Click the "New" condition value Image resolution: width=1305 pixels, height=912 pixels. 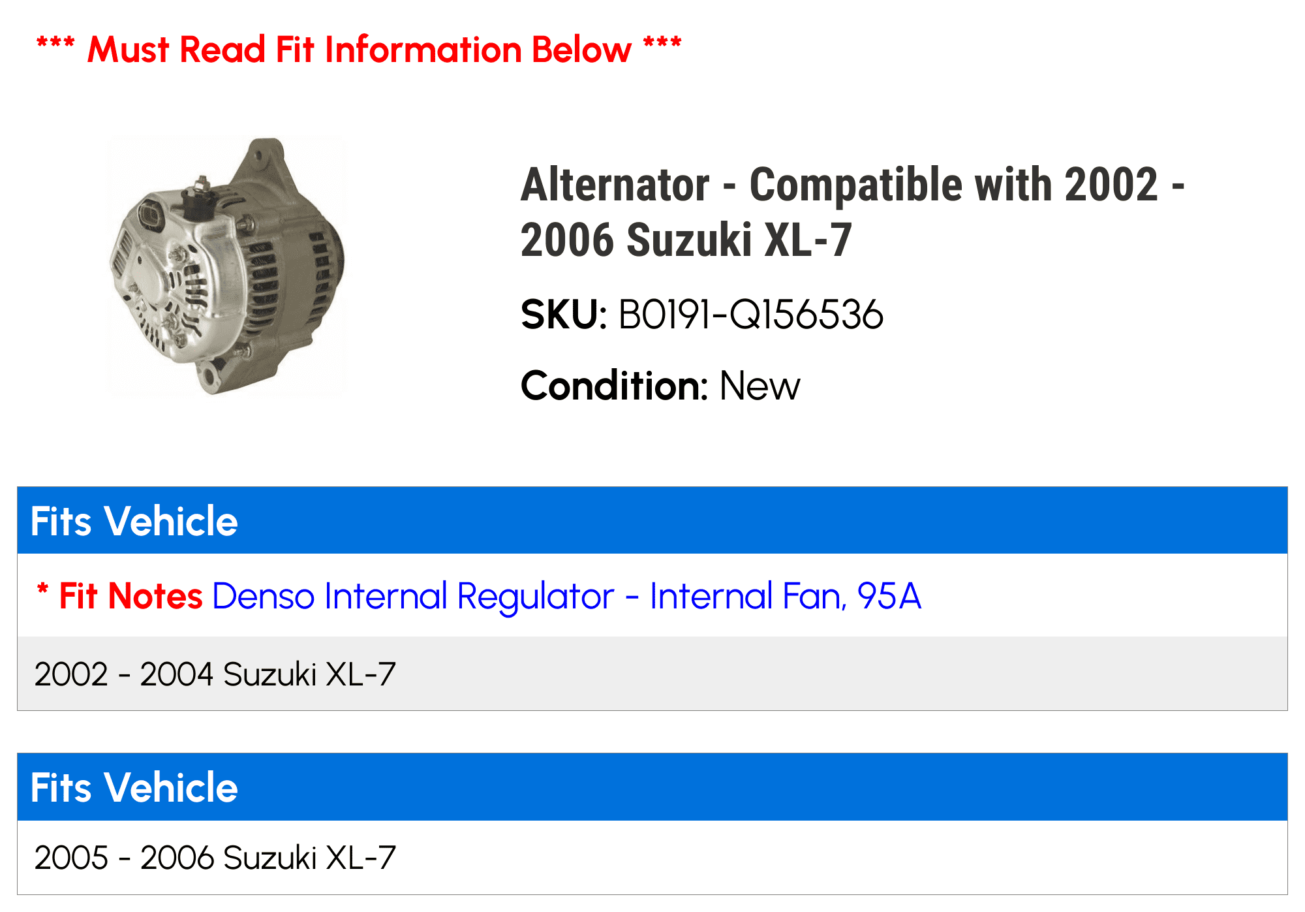tap(760, 386)
